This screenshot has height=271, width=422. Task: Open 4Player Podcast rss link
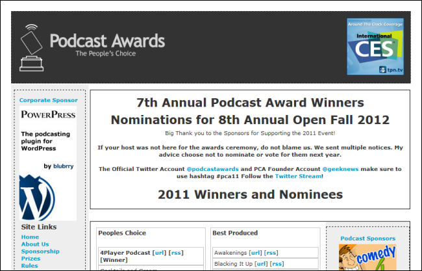coord(176,253)
